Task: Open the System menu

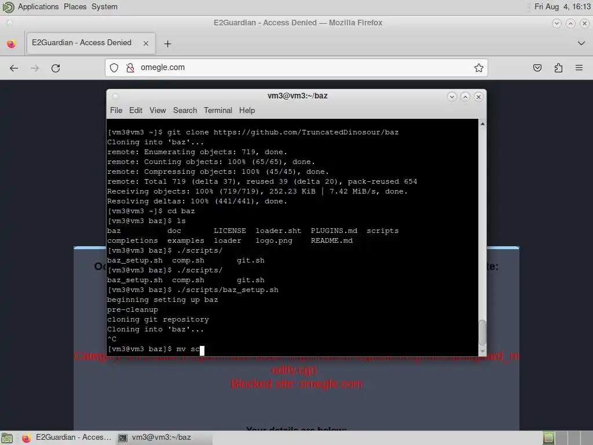Action: pyautogui.click(x=104, y=7)
